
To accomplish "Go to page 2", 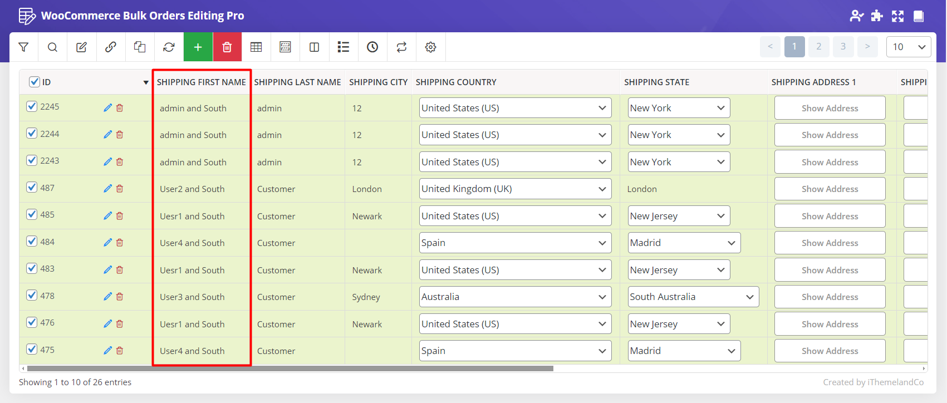I will click(x=818, y=47).
